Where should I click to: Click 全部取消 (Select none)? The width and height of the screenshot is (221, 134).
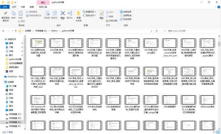point(126,15)
